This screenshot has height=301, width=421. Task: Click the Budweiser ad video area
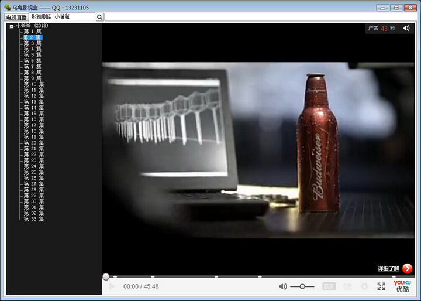pyautogui.click(x=258, y=150)
